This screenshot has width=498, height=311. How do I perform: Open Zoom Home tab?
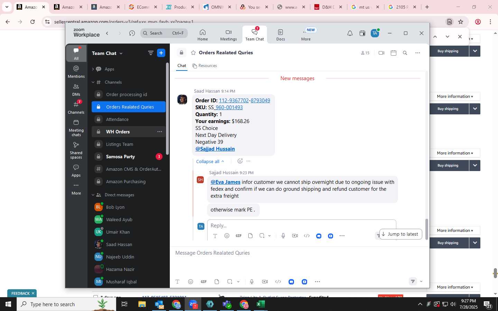[203, 35]
